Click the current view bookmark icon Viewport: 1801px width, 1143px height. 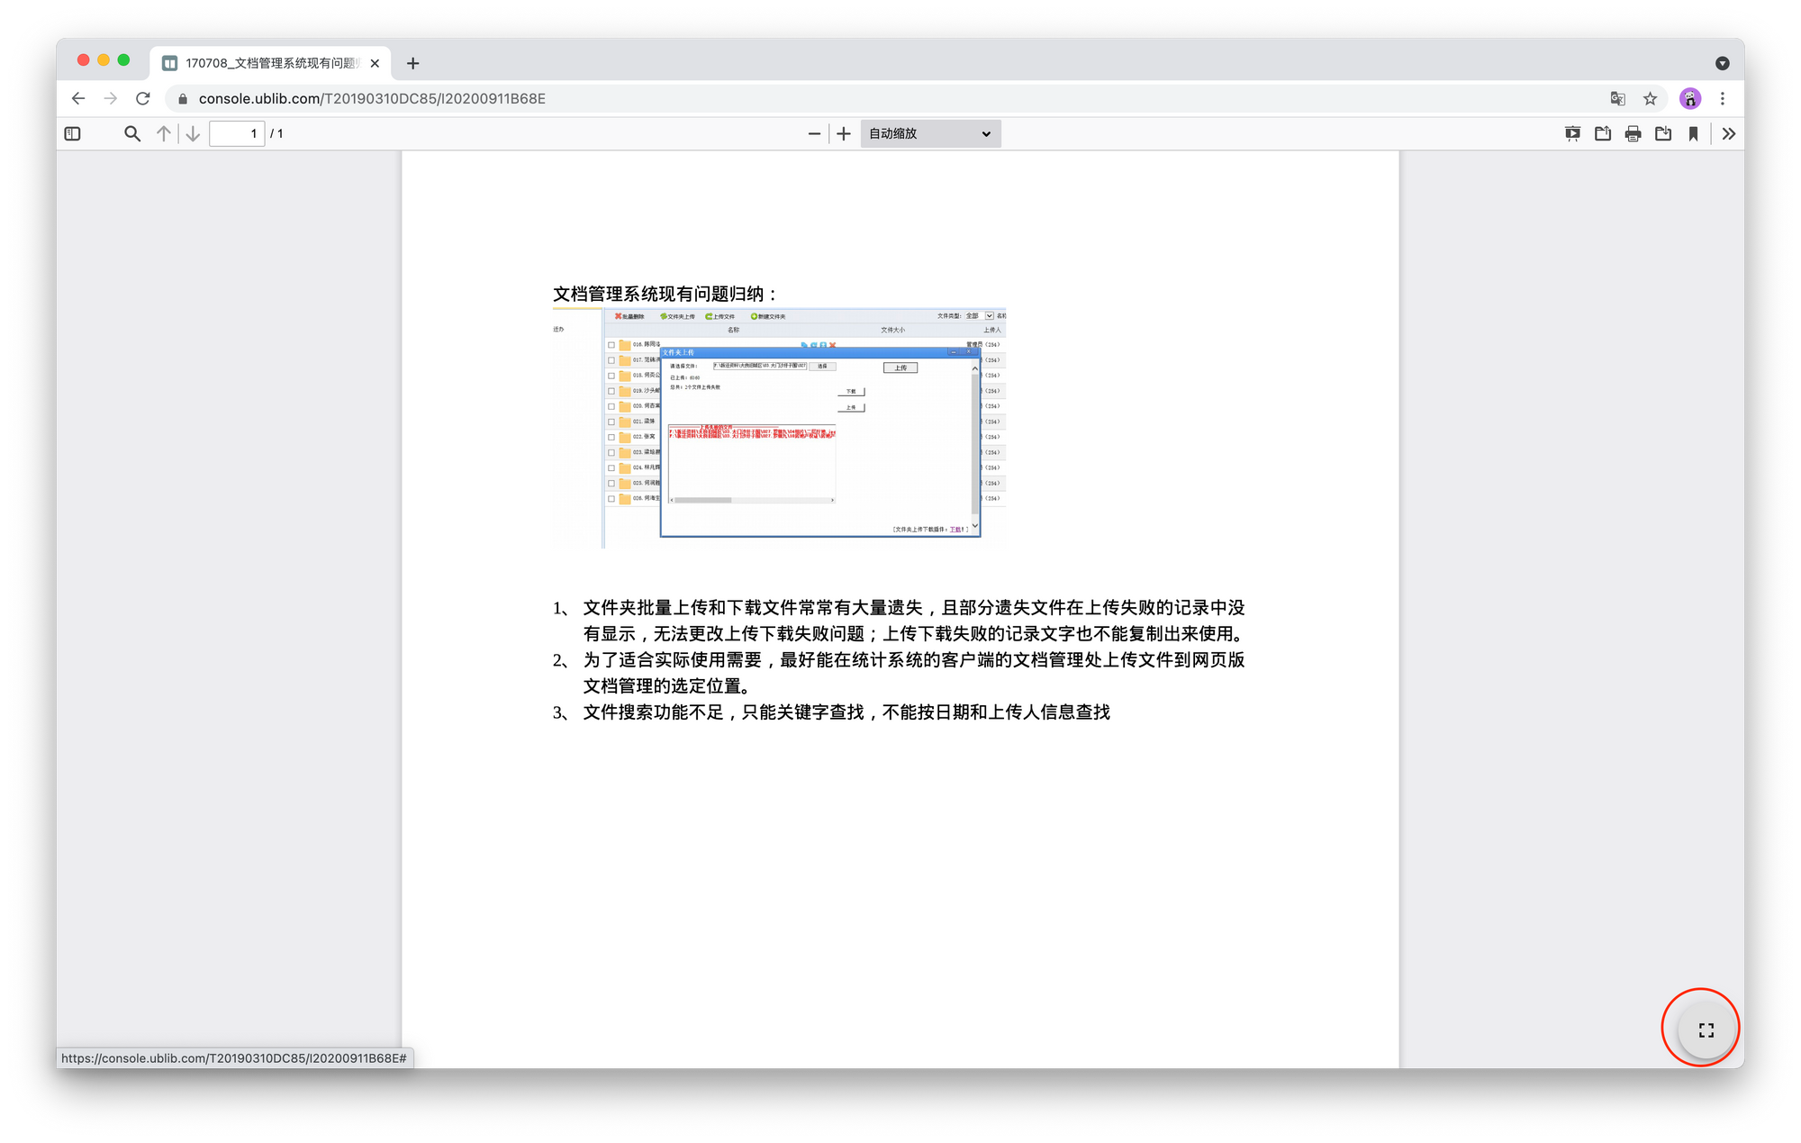pos(1693,133)
